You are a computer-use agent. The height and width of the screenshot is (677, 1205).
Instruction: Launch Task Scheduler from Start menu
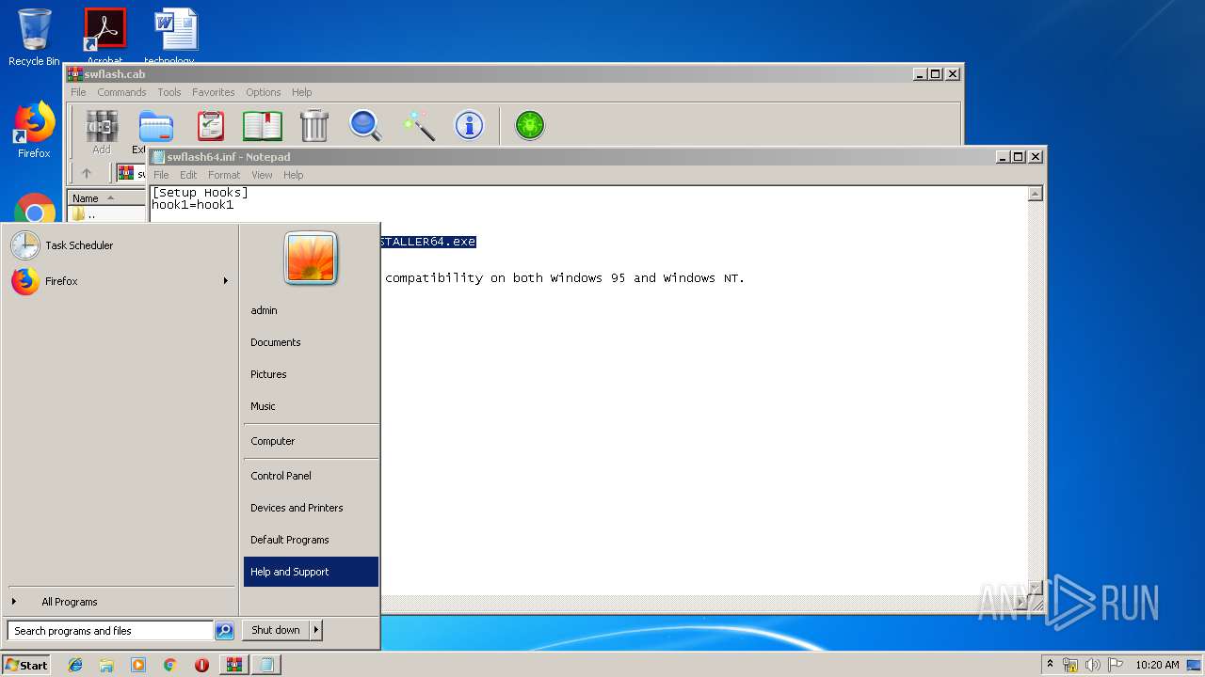coord(120,245)
